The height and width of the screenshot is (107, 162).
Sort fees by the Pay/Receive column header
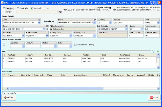pos(128,55)
